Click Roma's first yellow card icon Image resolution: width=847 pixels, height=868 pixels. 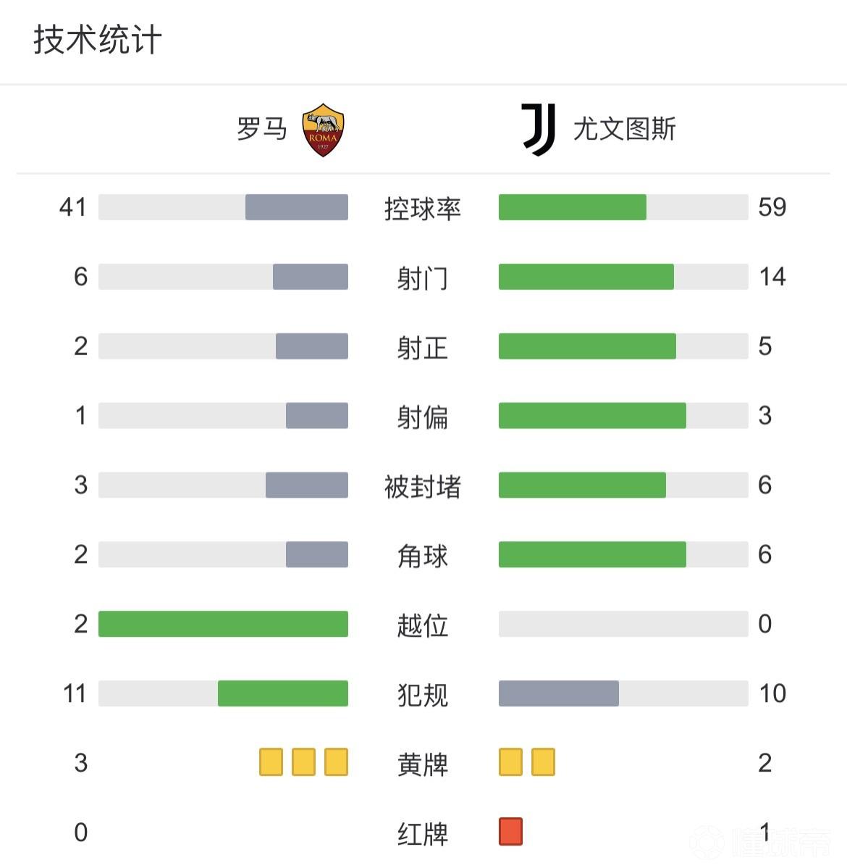point(271,762)
